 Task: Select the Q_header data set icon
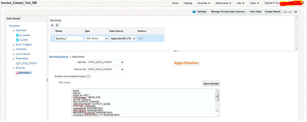[x=17, y=35]
